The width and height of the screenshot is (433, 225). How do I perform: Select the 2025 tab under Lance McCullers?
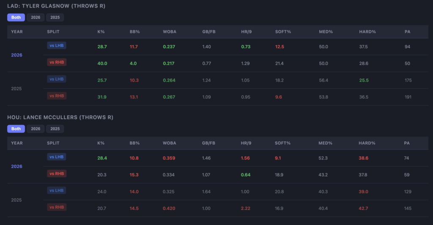[x=55, y=129]
